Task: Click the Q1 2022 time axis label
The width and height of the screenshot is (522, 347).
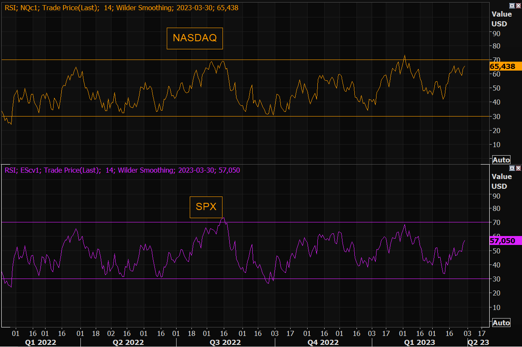Action: pos(40,342)
